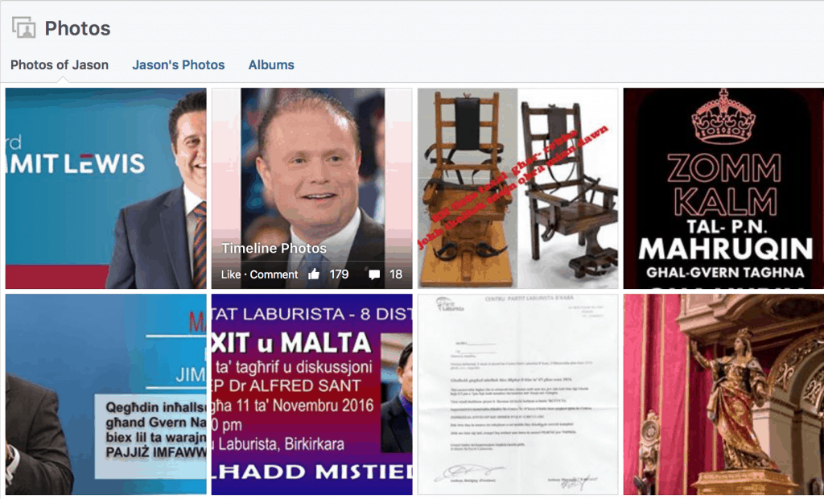Click the Comment link on Timeline photo
The width and height of the screenshot is (824, 499).
pos(274,274)
